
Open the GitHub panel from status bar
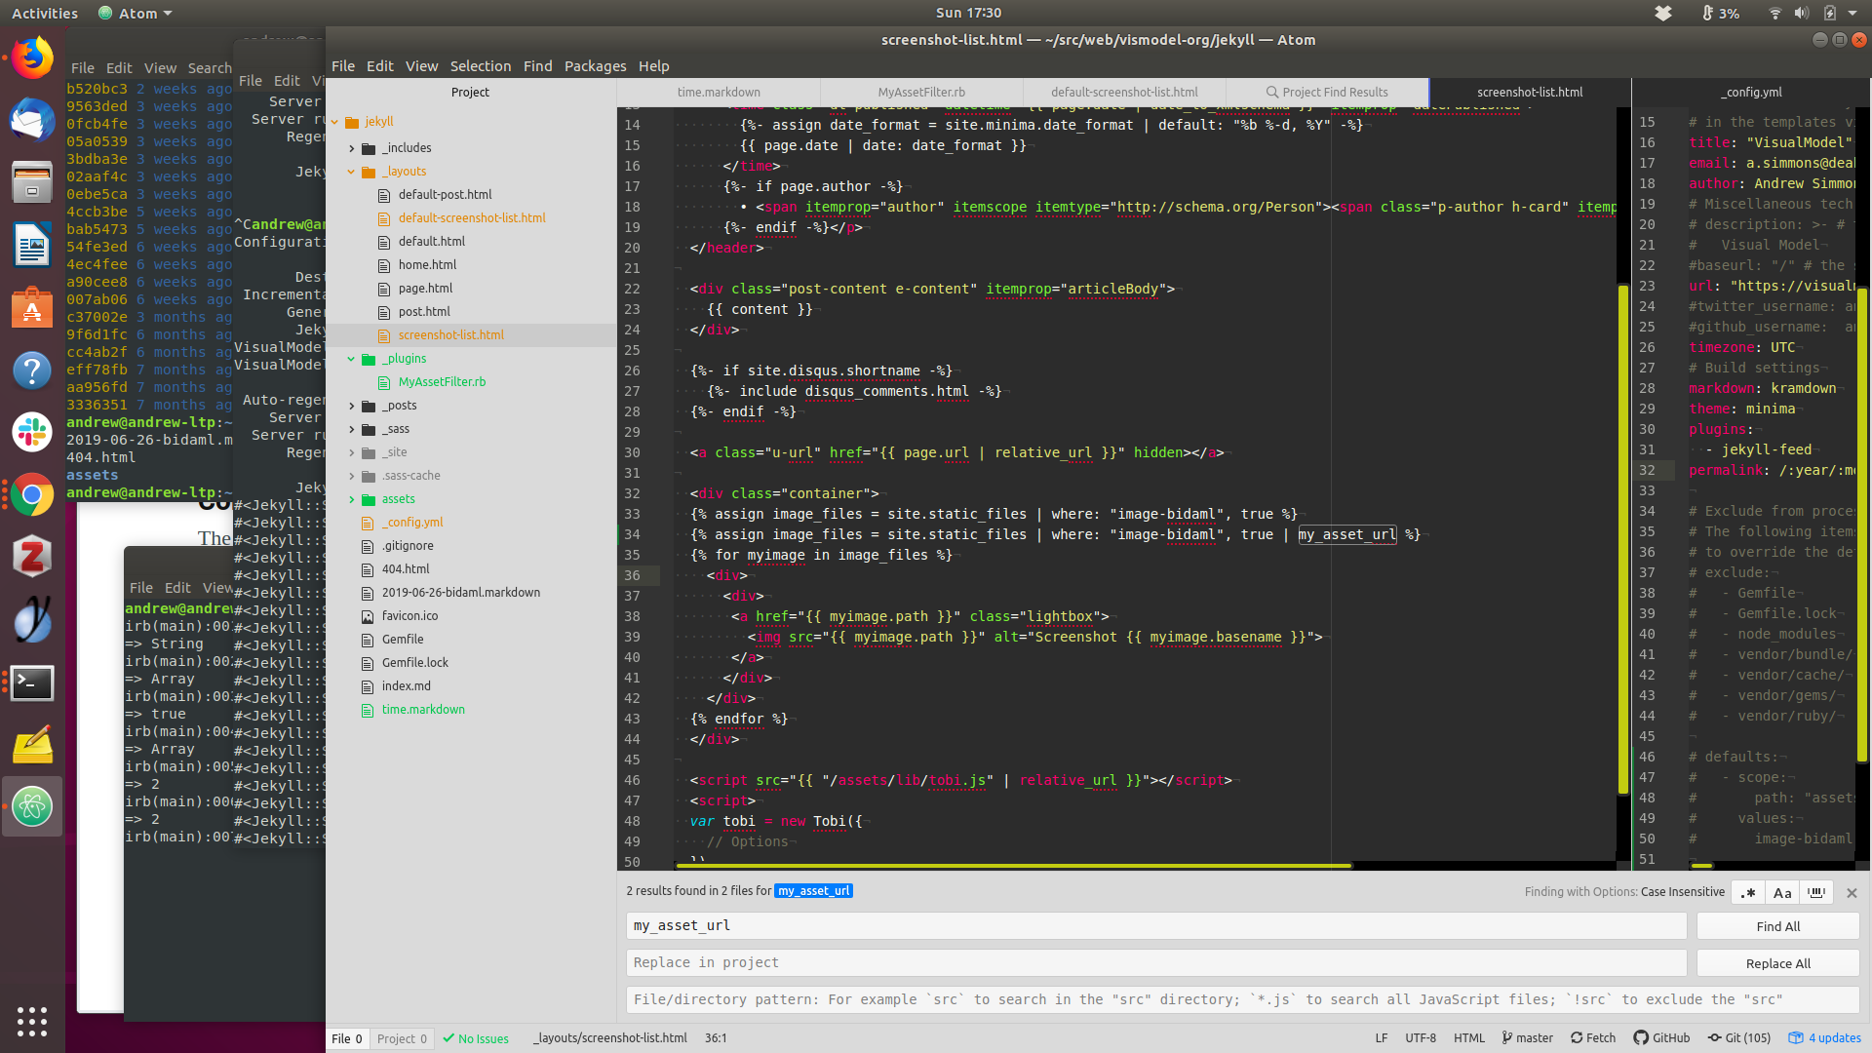pos(1661,1038)
